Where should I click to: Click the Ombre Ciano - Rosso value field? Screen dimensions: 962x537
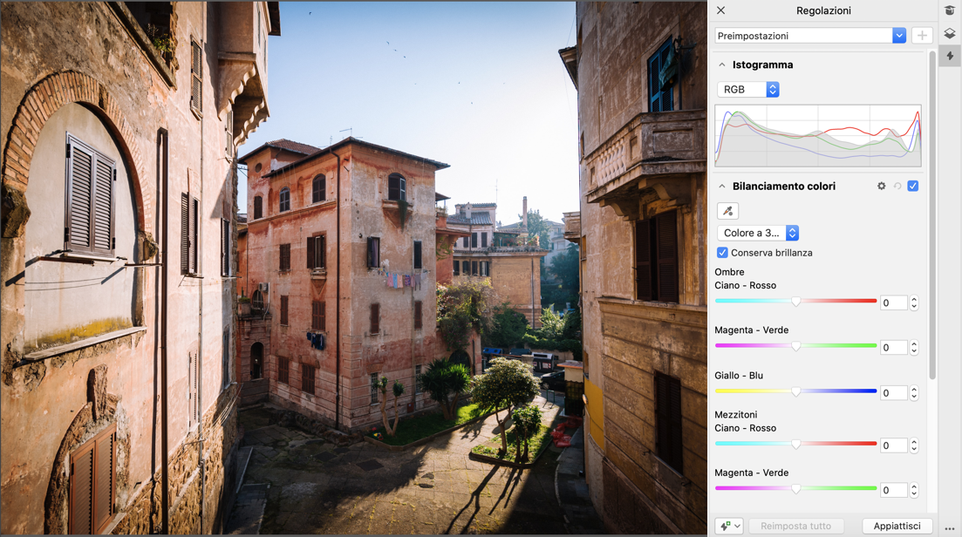click(x=893, y=302)
